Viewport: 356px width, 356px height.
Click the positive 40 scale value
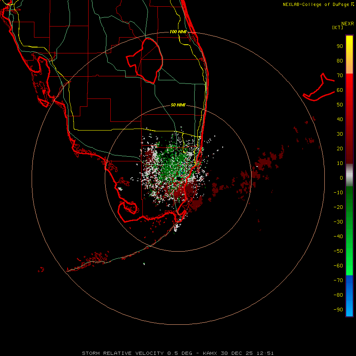coord(340,119)
